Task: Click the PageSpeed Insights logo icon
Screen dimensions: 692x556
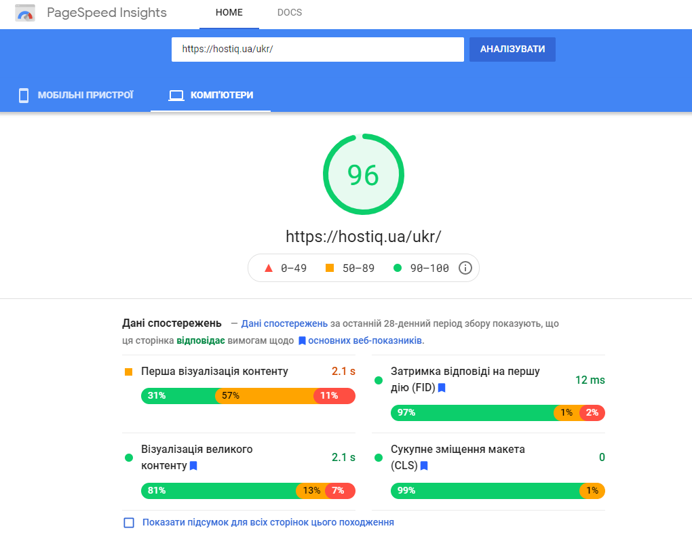Action: pyautogui.click(x=25, y=14)
